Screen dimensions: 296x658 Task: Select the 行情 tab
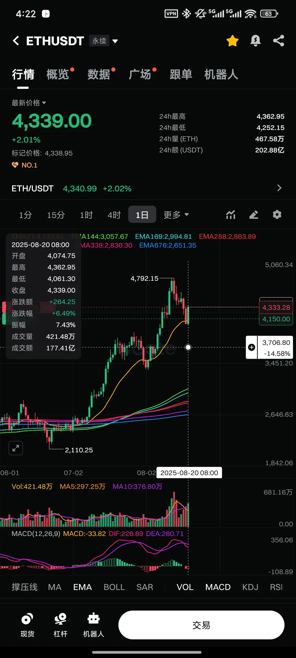point(23,74)
